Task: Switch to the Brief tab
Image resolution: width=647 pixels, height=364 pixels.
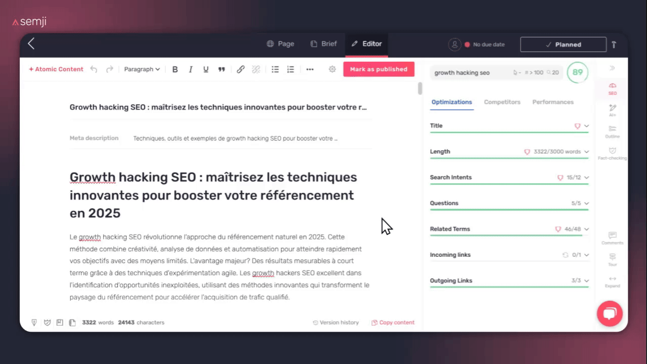Action: [323, 44]
